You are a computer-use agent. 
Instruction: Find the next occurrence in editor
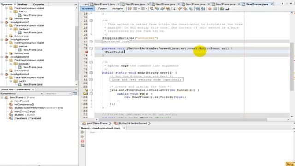[163, 9]
